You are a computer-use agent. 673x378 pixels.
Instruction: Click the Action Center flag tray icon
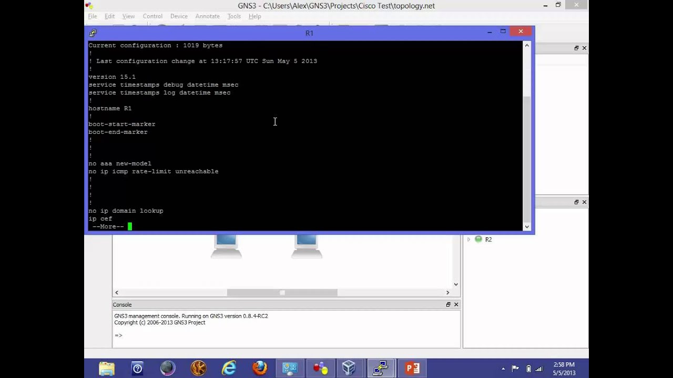[515, 369]
